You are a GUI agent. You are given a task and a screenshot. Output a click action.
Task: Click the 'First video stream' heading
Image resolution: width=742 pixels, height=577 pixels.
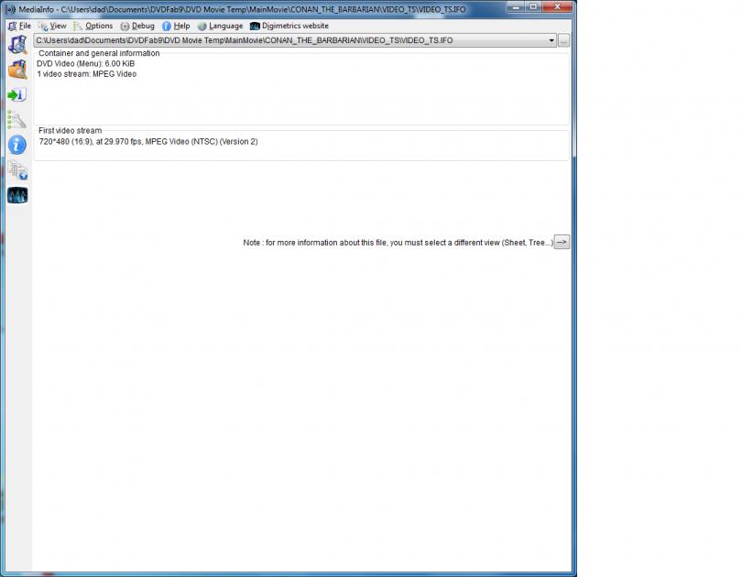coord(70,131)
